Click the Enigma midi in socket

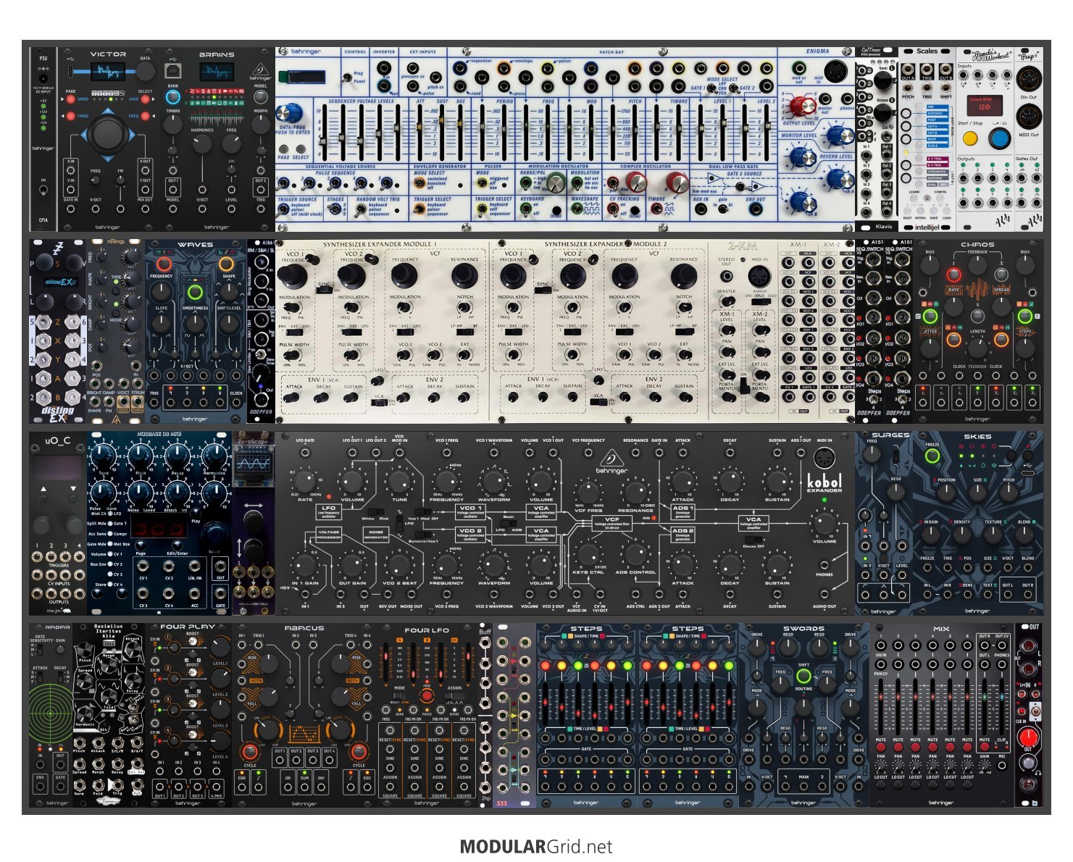(x=836, y=71)
